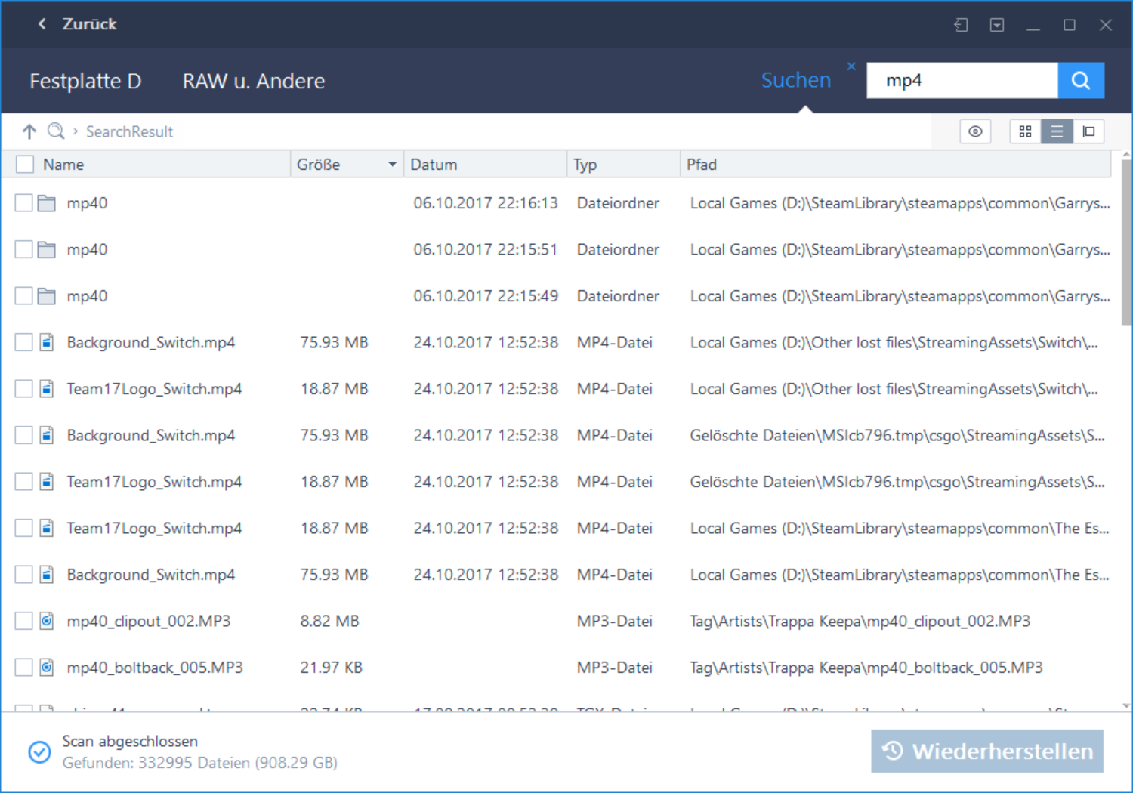The width and height of the screenshot is (1133, 793).
Task: Switch to large icons grid view
Action: pos(1025,131)
